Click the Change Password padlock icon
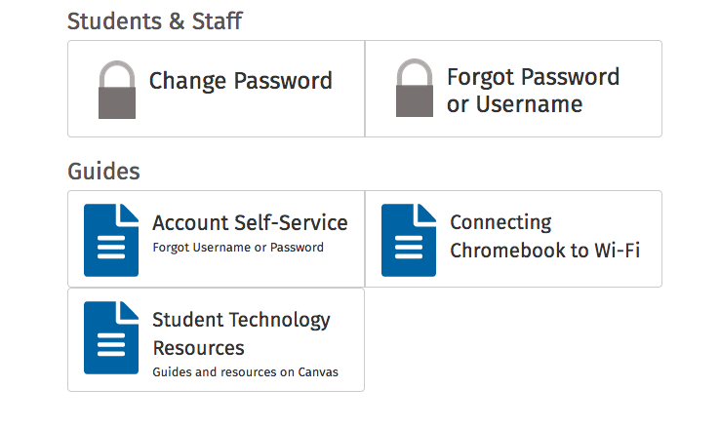Screen dimensions: 720x427 click(117, 90)
